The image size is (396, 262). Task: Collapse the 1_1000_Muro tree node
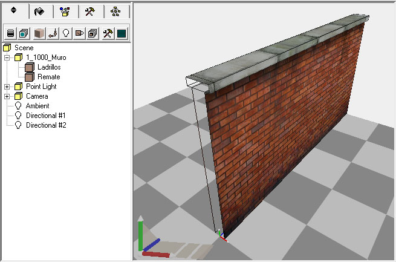[7, 57]
